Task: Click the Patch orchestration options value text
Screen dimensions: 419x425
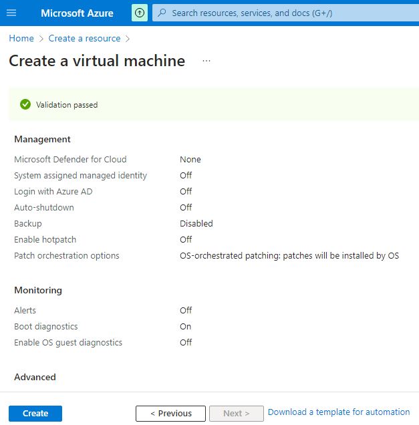Action: click(x=289, y=255)
